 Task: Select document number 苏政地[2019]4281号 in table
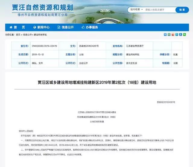pyautogui.click(x=89, y=46)
